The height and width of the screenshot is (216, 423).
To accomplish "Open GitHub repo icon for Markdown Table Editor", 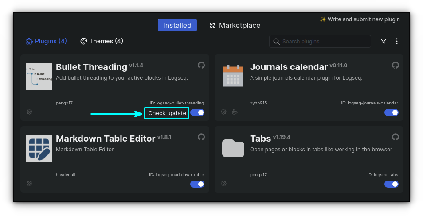I will (x=201, y=137).
